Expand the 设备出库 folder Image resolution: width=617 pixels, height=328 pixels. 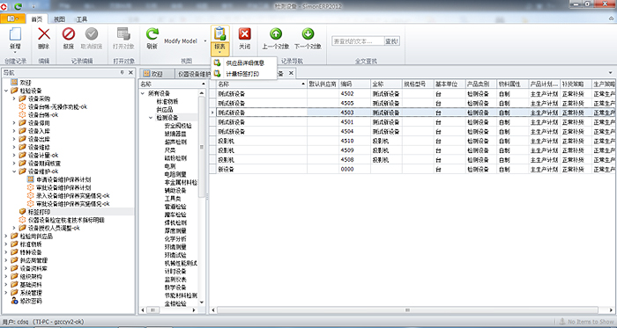click(x=14, y=139)
